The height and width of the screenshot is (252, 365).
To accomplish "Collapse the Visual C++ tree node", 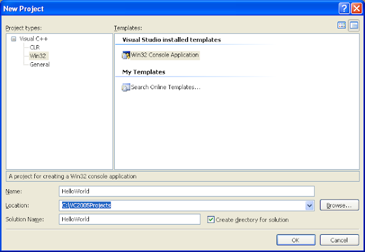I will [14, 39].
